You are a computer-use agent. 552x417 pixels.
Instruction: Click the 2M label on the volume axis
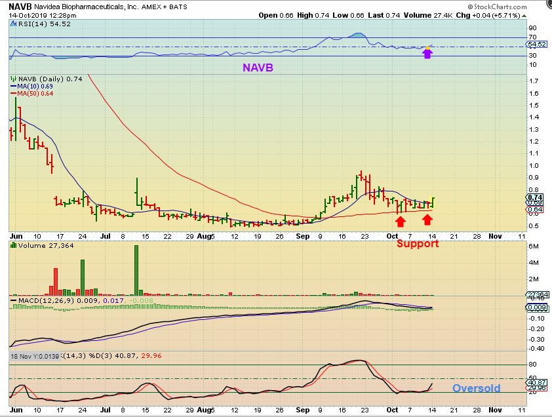tap(534, 279)
